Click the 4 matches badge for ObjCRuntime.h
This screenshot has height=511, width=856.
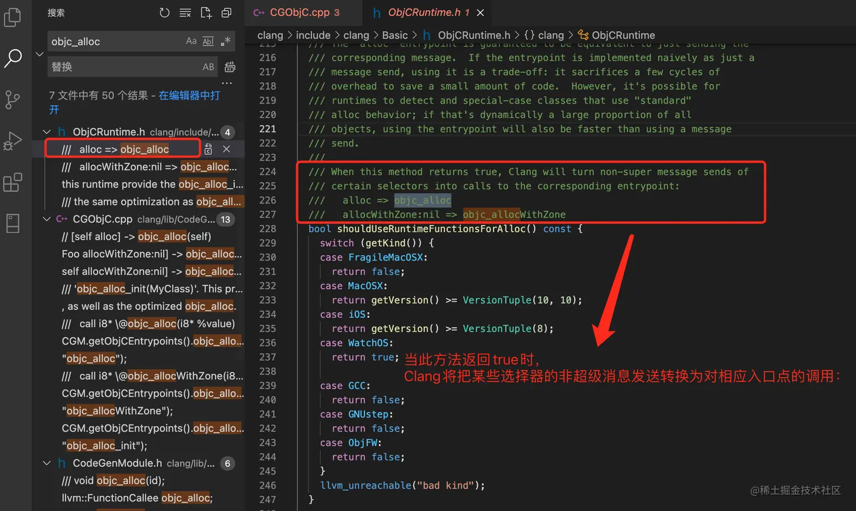228,132
